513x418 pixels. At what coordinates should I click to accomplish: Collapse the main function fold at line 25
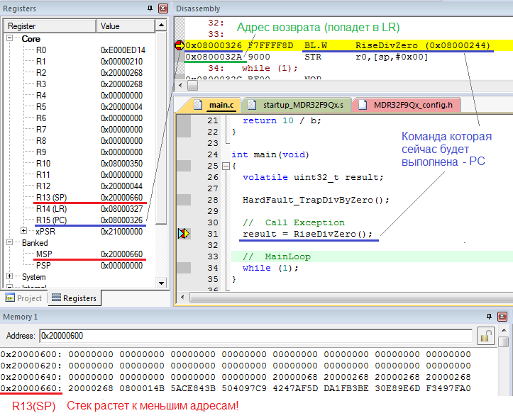click(225, 166)
